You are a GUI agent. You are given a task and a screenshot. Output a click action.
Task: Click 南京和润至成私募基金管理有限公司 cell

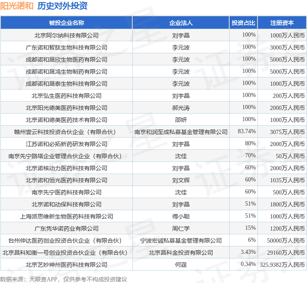[x=181, y=132]
